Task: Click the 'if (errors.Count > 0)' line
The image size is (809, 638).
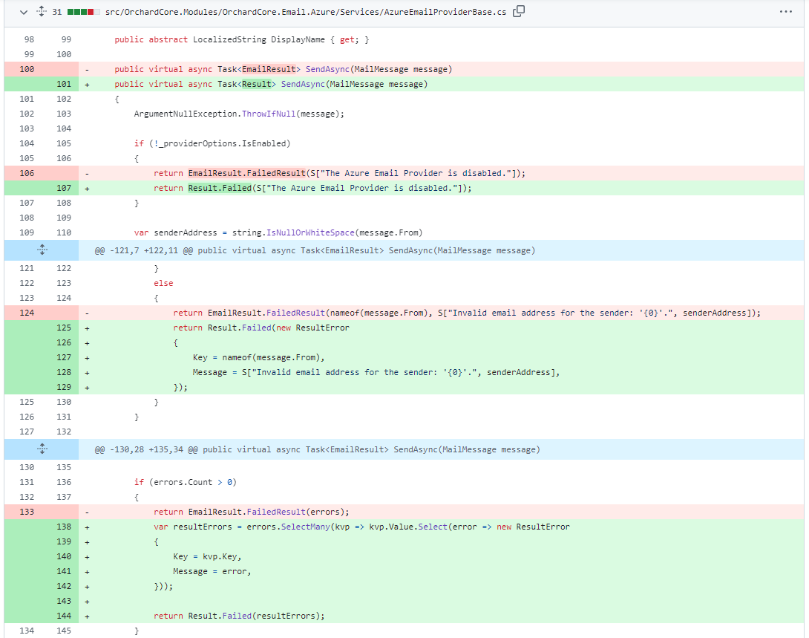Action: click(x=186, y=482)
